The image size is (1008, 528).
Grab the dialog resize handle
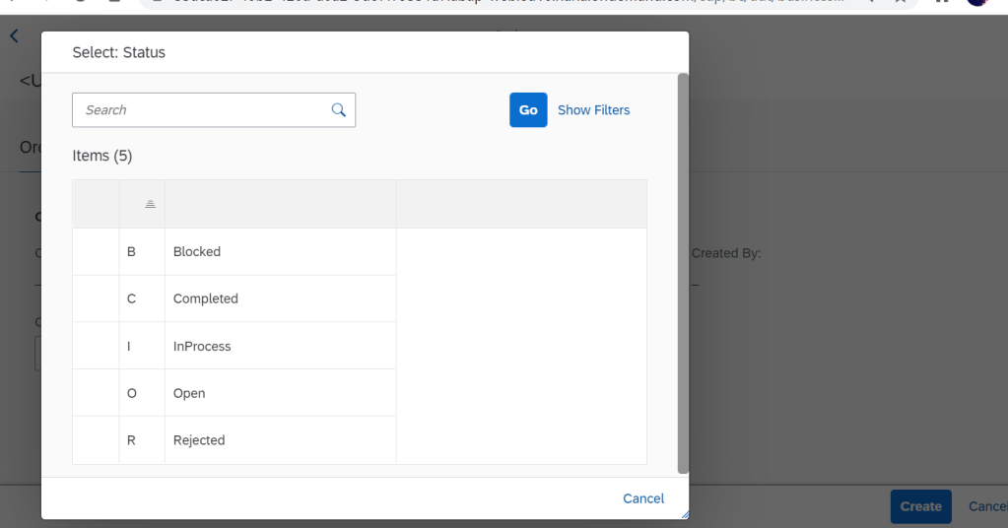(x=684, y=514)
